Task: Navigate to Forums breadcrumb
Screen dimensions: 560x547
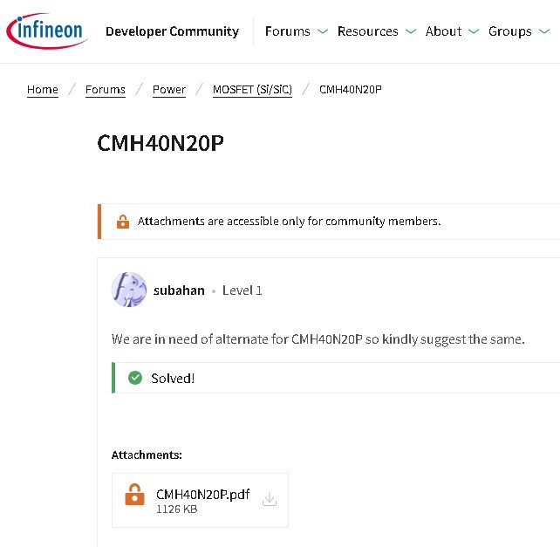Action: click(x=106, y=90)
